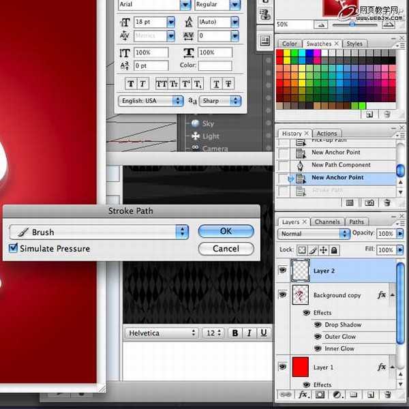The width and height of the screenshot is (409, 409).
Task: Click the text Color swatch field
Action: pos(215,66)
